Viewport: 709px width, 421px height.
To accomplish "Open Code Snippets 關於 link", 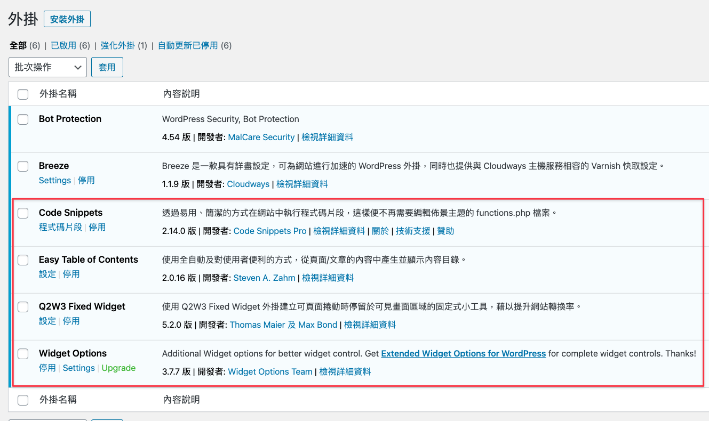I will coord(380,231).
